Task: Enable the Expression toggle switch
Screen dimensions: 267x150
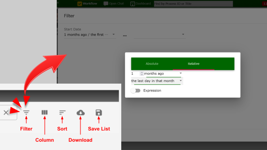Action: click(135, 91)
